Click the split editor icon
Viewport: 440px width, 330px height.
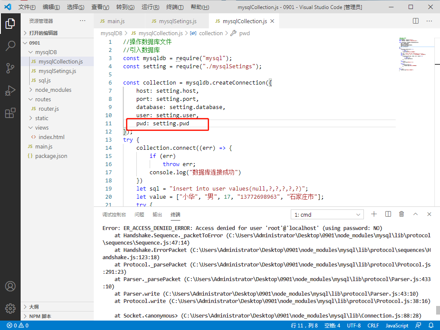click(x=415, y=21)
